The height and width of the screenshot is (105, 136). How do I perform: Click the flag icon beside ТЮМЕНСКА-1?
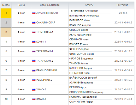pos(34,32)
